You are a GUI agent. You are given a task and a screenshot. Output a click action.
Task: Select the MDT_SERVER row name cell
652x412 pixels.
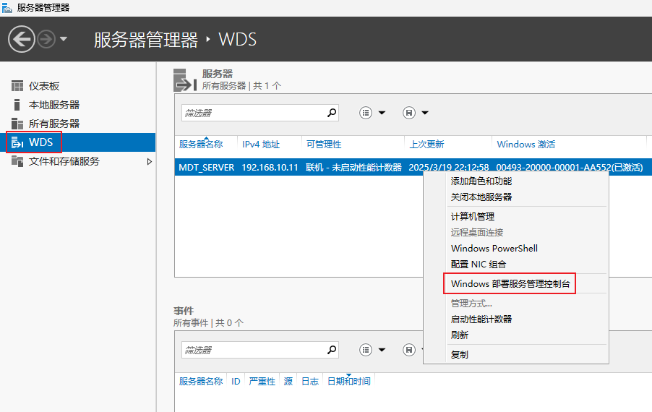(206, 167)
